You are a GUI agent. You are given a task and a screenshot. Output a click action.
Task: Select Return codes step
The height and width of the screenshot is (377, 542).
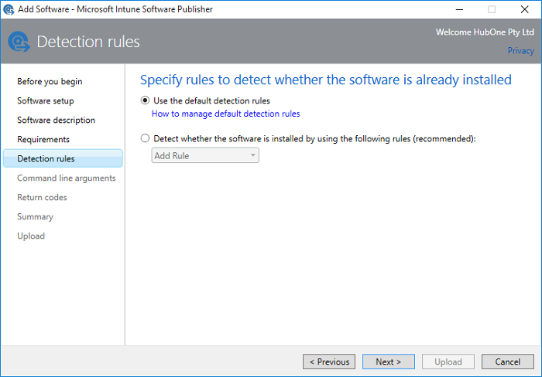coord(42,197)
